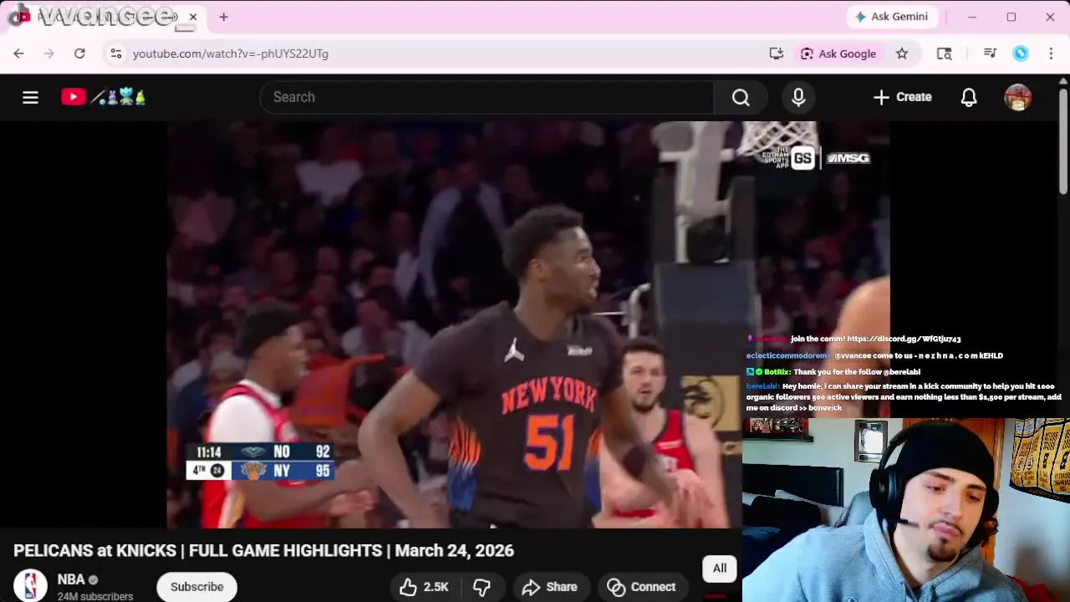Focus the YouTube Search box

pos(487,97)
